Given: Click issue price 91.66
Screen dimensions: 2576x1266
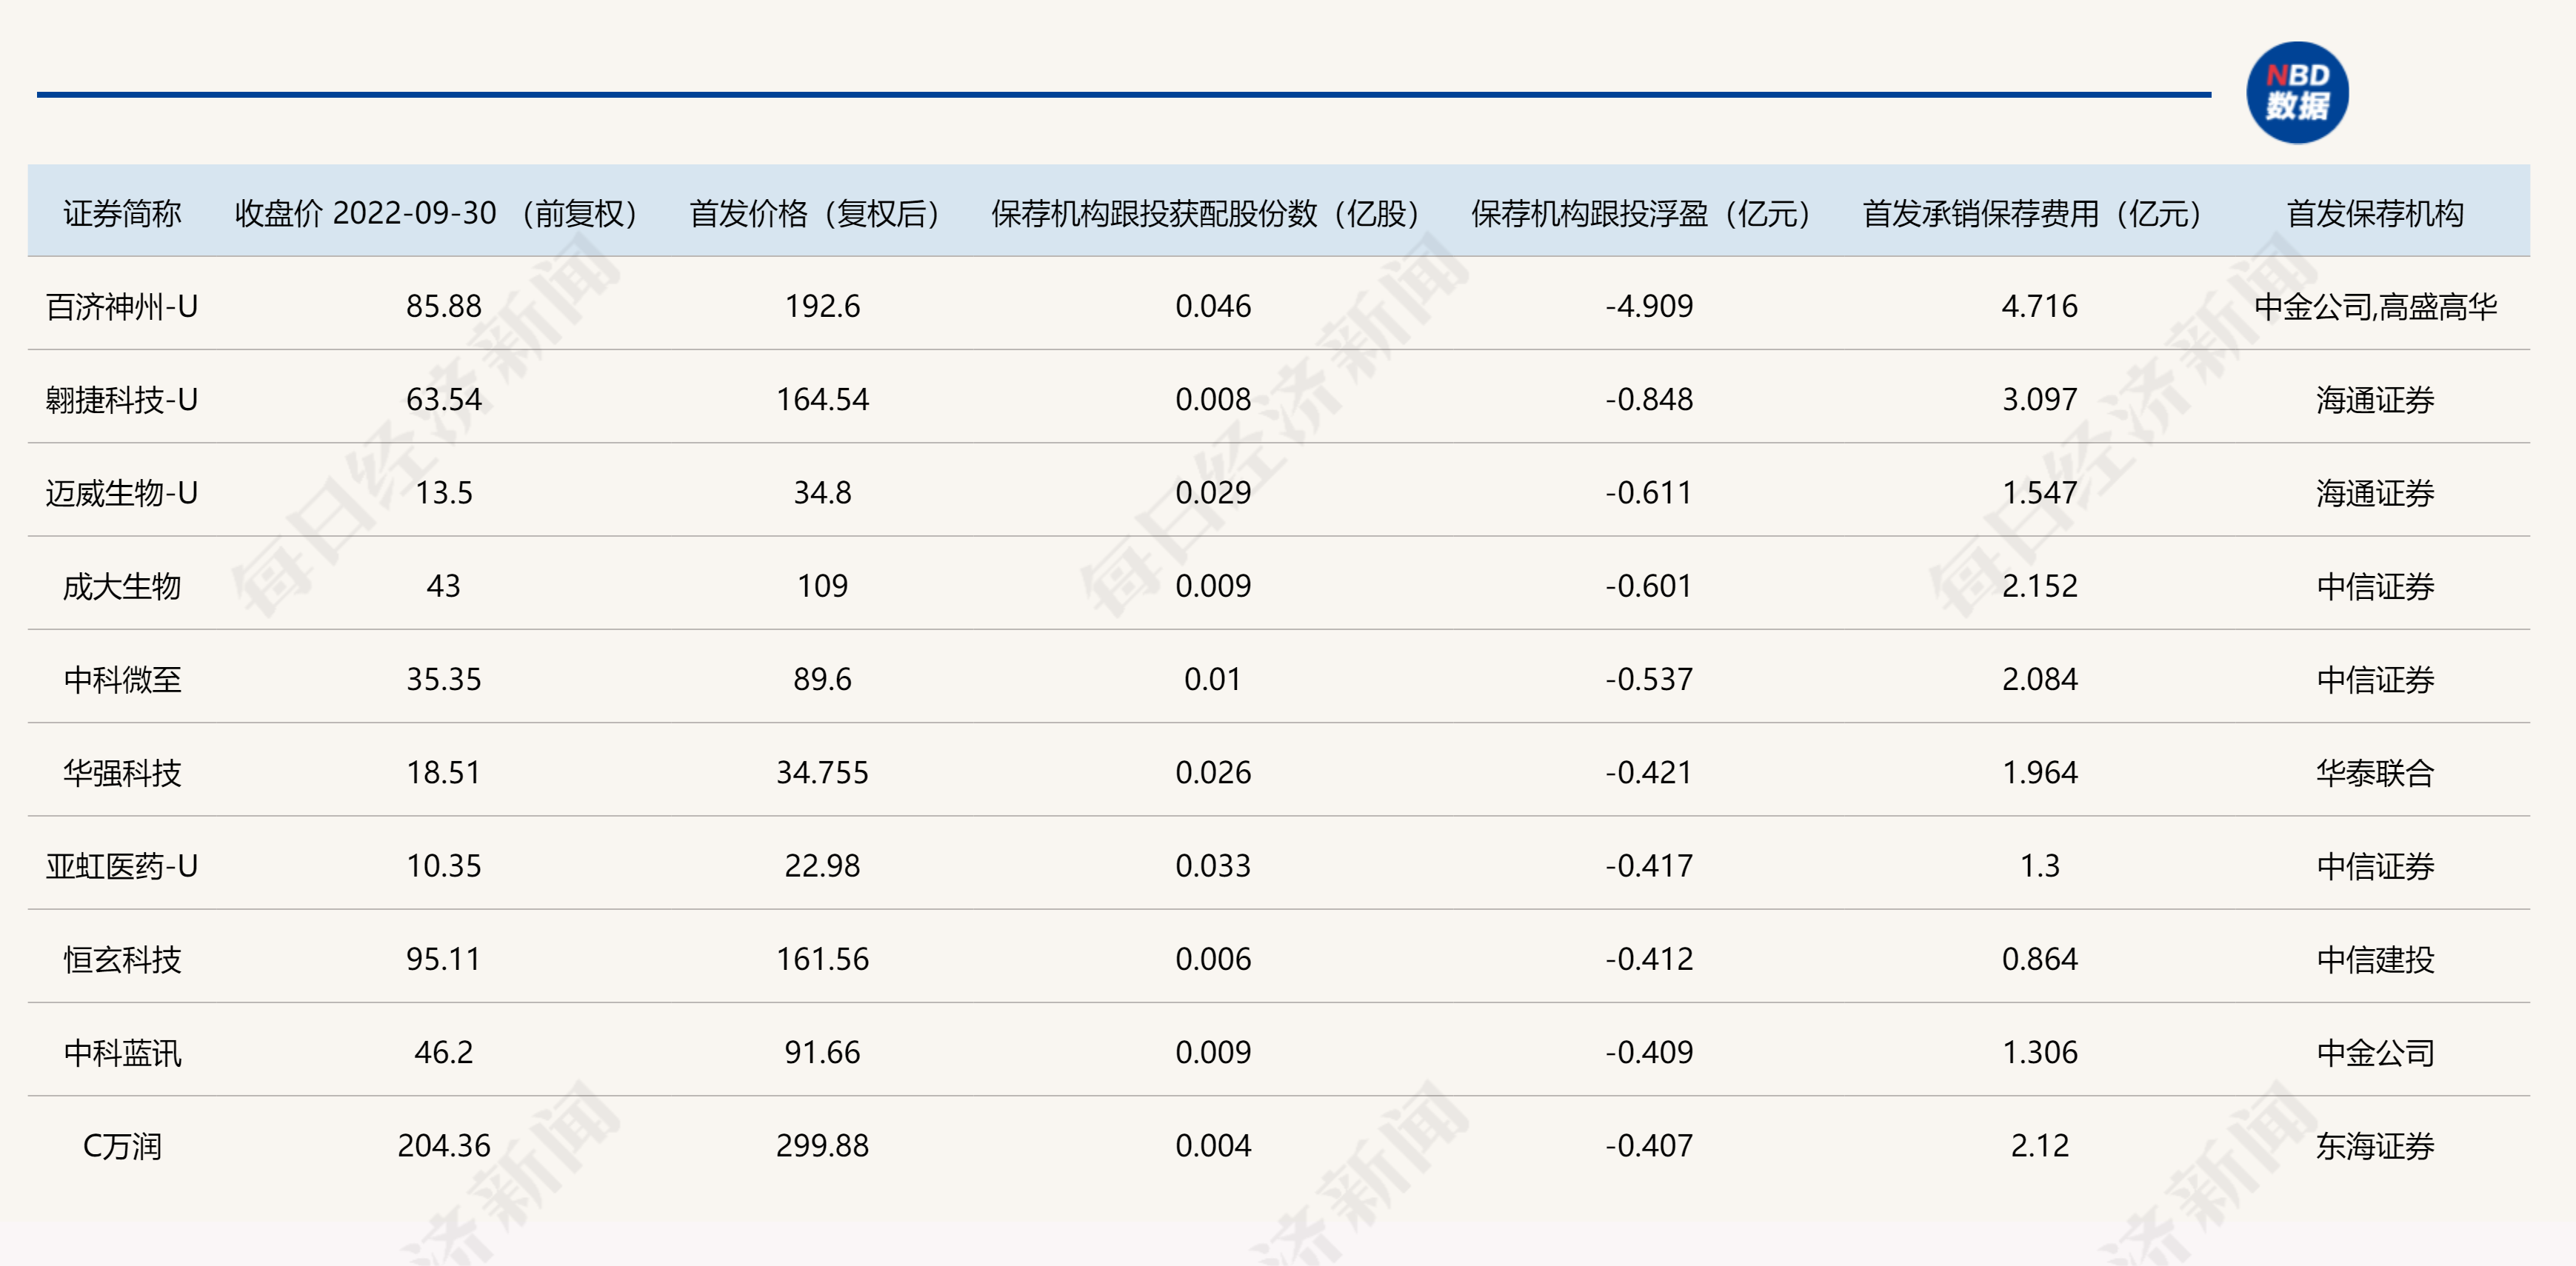Looking at the screenshot, I should tap(822, 1052).
